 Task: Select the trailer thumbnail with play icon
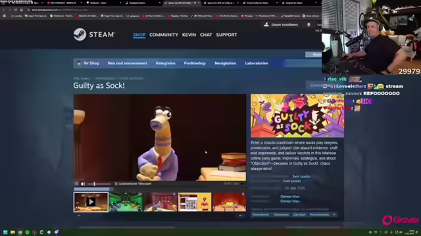point(91,202)
